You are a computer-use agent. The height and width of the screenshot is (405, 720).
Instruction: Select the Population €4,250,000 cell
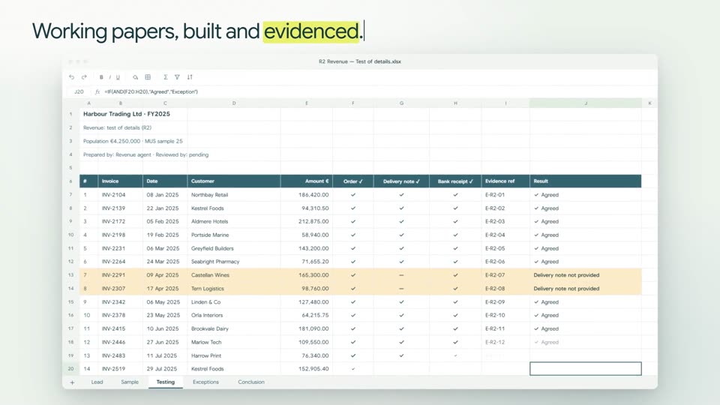(x=133, y=141)
